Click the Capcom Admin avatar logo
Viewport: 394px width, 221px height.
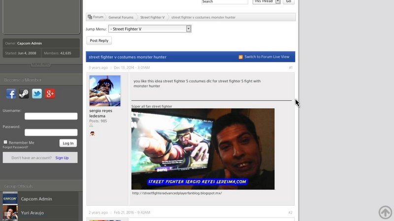pyautogui.click(x=10, y=198)
